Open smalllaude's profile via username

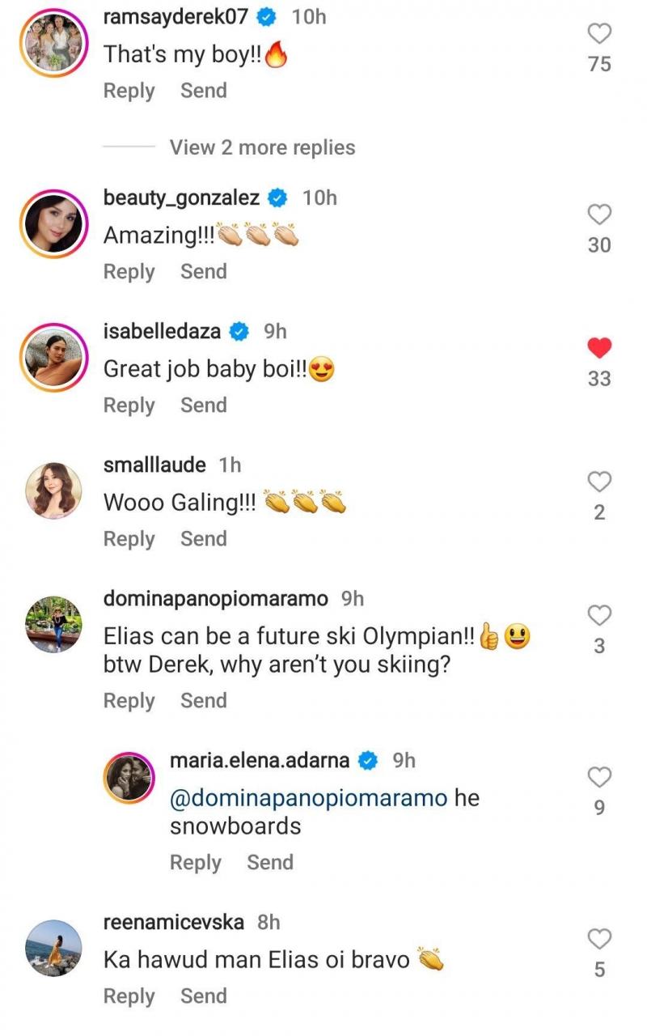(x=157, y=465)
